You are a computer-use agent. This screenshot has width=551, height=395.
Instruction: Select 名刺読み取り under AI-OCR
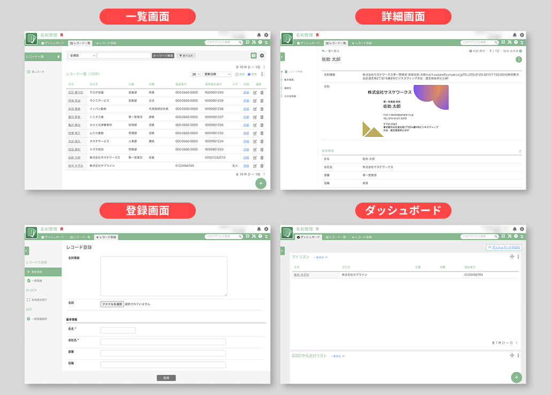[37, 300]
